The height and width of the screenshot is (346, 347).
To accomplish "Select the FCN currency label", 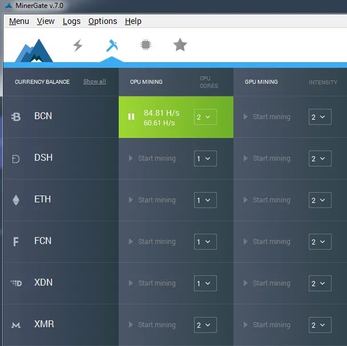I will (43, 241).
